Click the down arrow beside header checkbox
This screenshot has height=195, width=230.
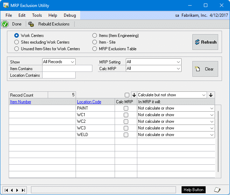133,95
